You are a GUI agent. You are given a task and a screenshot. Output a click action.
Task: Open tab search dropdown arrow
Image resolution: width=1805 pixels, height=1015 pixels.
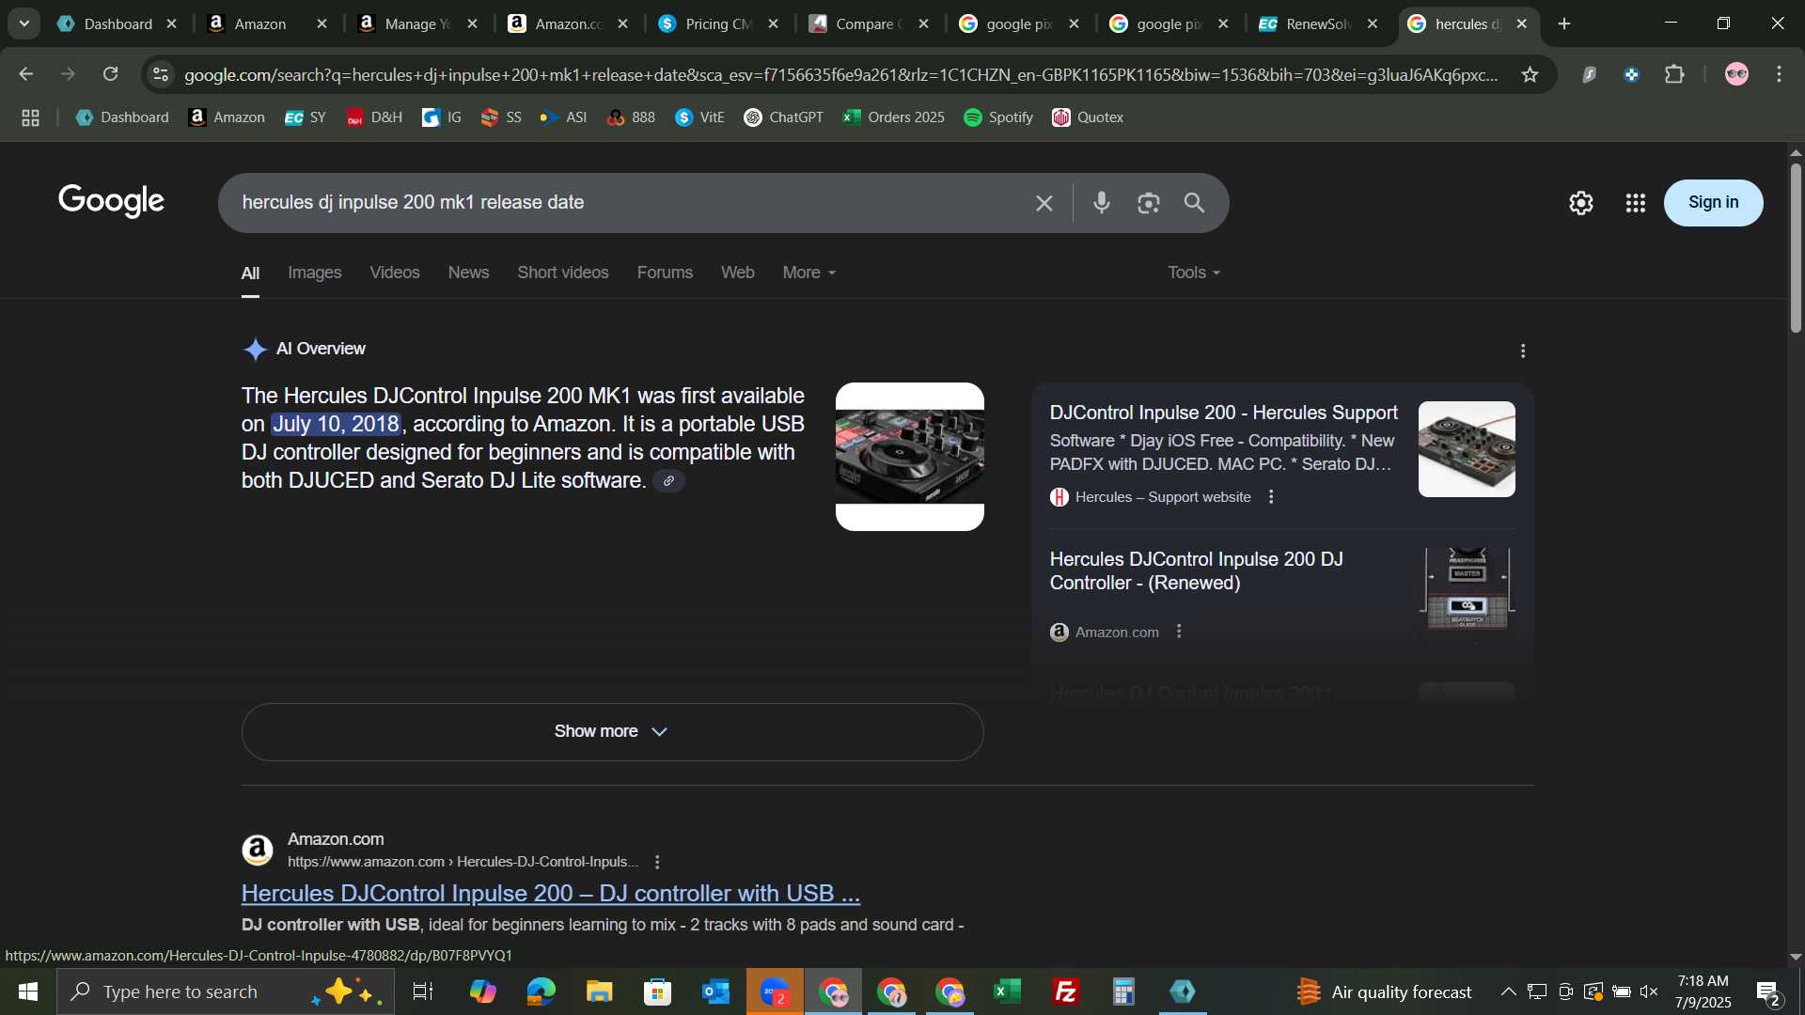tap(24, 23)
